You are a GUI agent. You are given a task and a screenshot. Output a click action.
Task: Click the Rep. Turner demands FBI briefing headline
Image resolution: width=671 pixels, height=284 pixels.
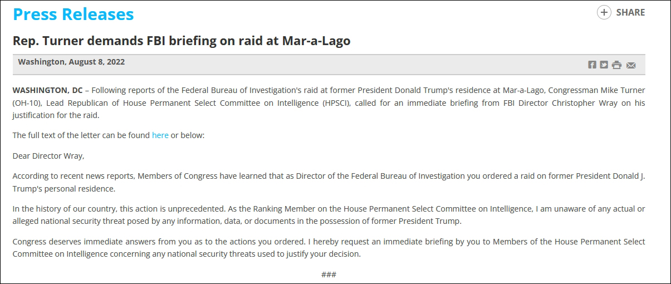point(182,41)
